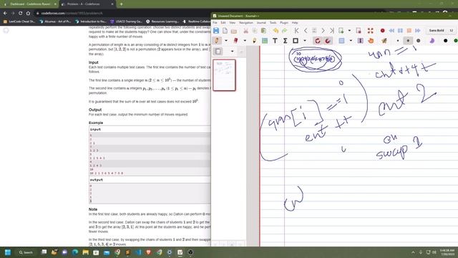Redo the last action in Xournal++
Screen dimensions: 458x258
pos(284,31)
